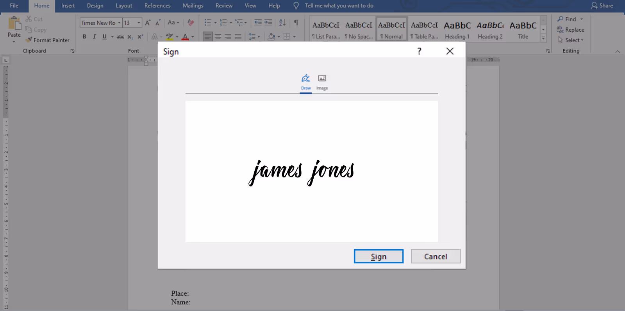Switch to Layout tab

click(124, 5)
